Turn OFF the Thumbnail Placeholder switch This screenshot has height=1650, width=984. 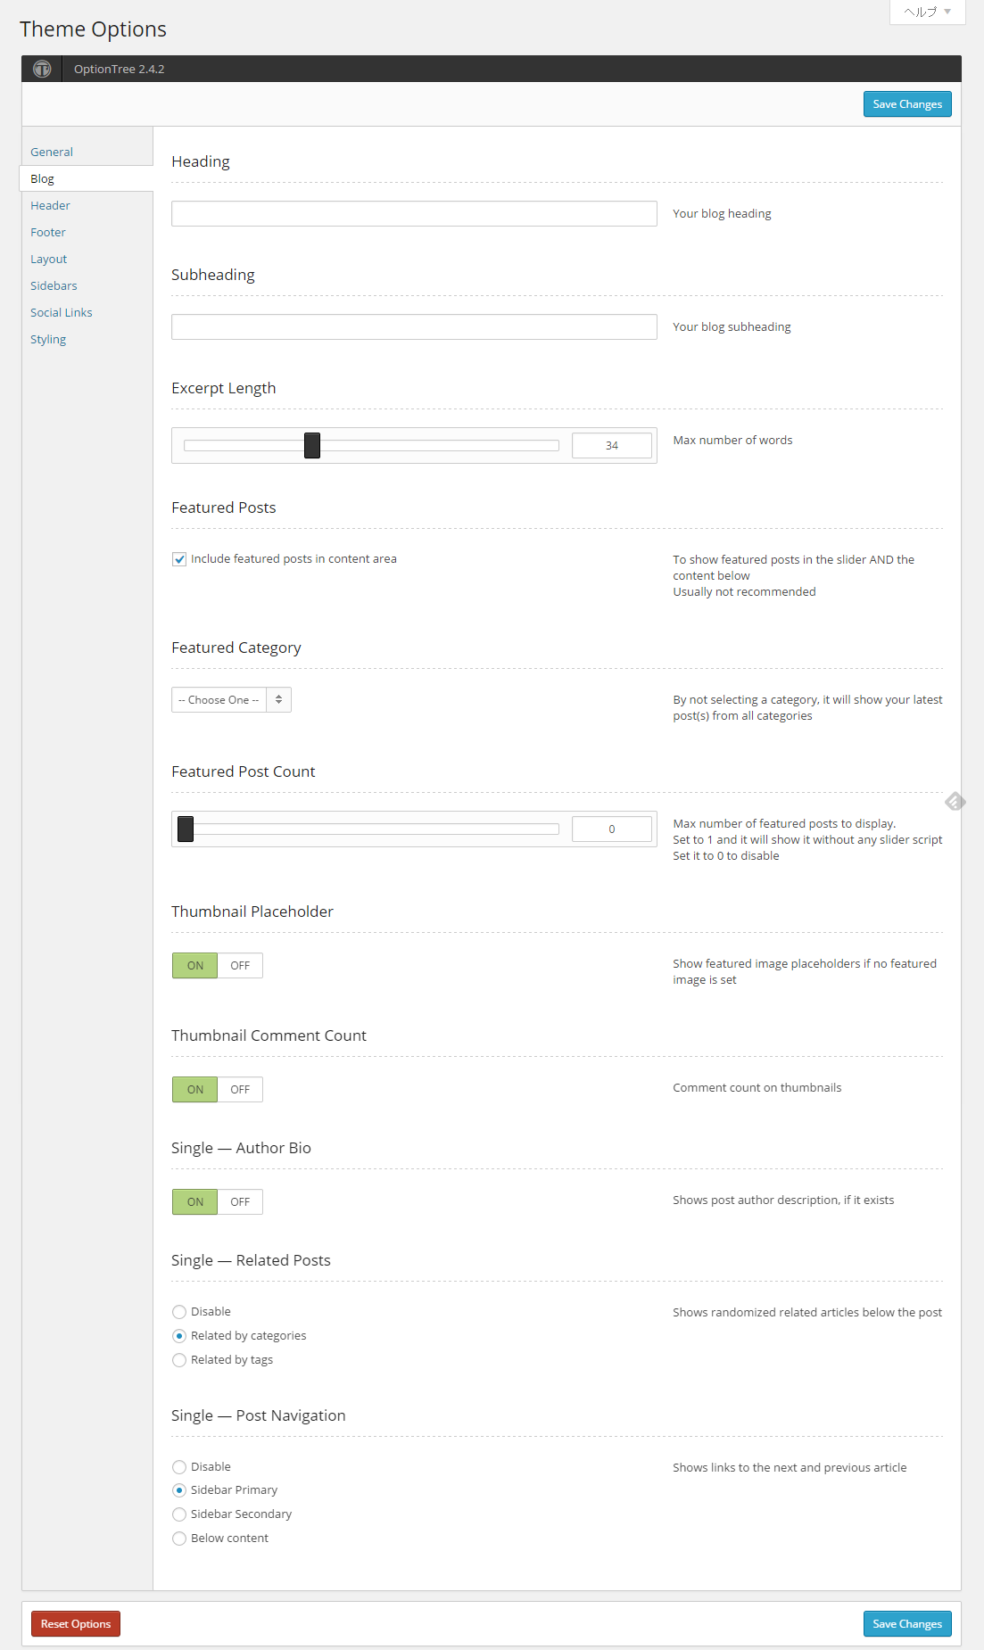click(240, 966)
